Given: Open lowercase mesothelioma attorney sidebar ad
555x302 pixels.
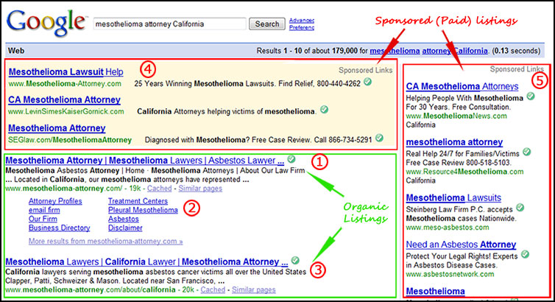Looking at the screenshot, I should click(454, 142).
